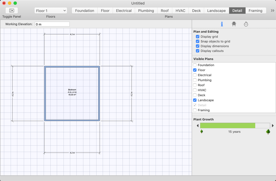
Task: Open the stopwatch timer tab icon
Action: (246, 24)
